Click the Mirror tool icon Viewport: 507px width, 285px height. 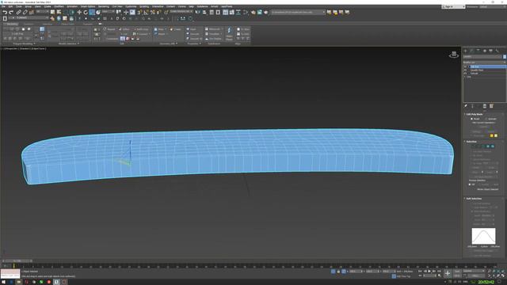197,13
